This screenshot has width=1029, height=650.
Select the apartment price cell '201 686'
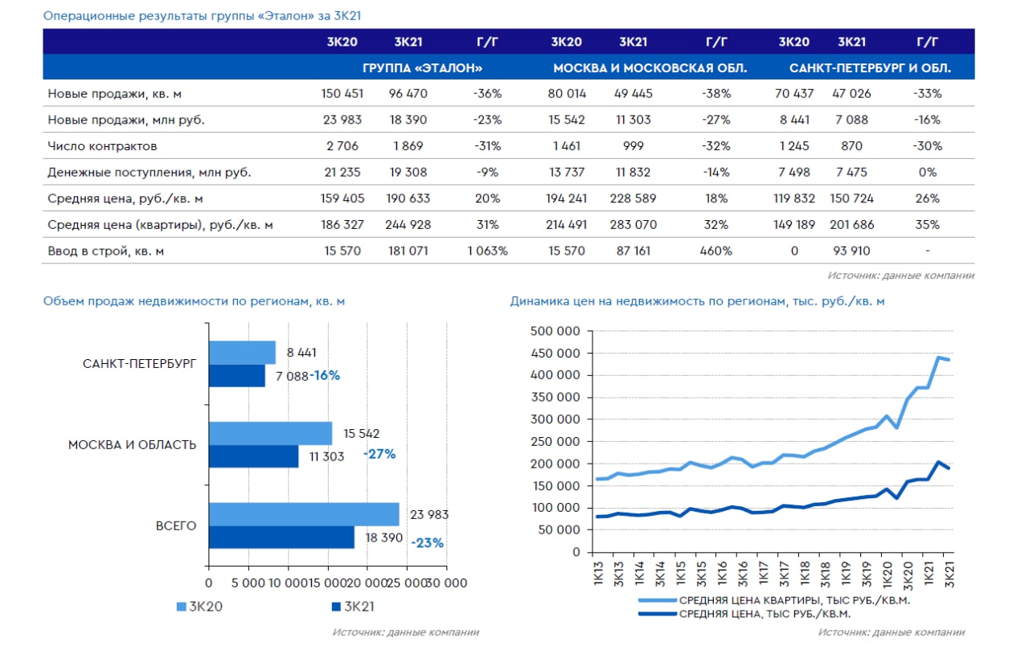click(851, 225)
